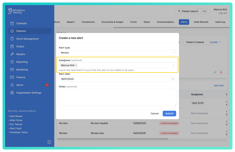Open recently viewed patient Eric Tanner
This screenshot has width=235, height=152.
point(16,124)
